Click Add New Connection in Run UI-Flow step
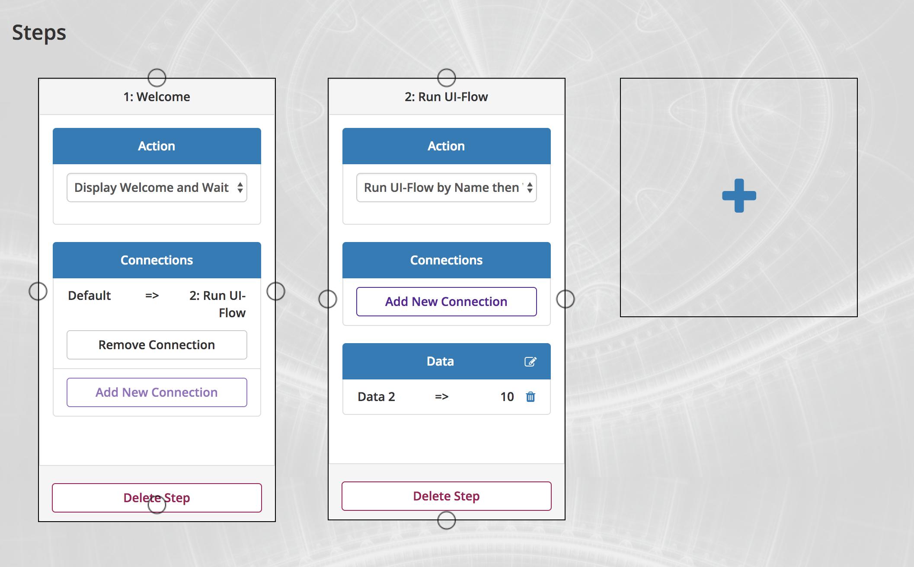Viewport: 914px width, 567px height. 446,302
